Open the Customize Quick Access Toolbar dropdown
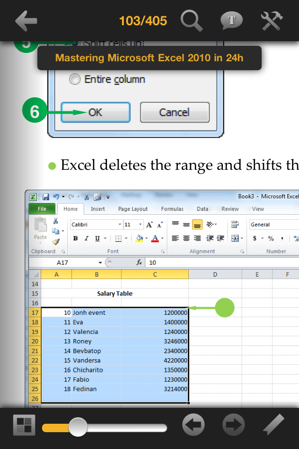 [x=108, y=197]
